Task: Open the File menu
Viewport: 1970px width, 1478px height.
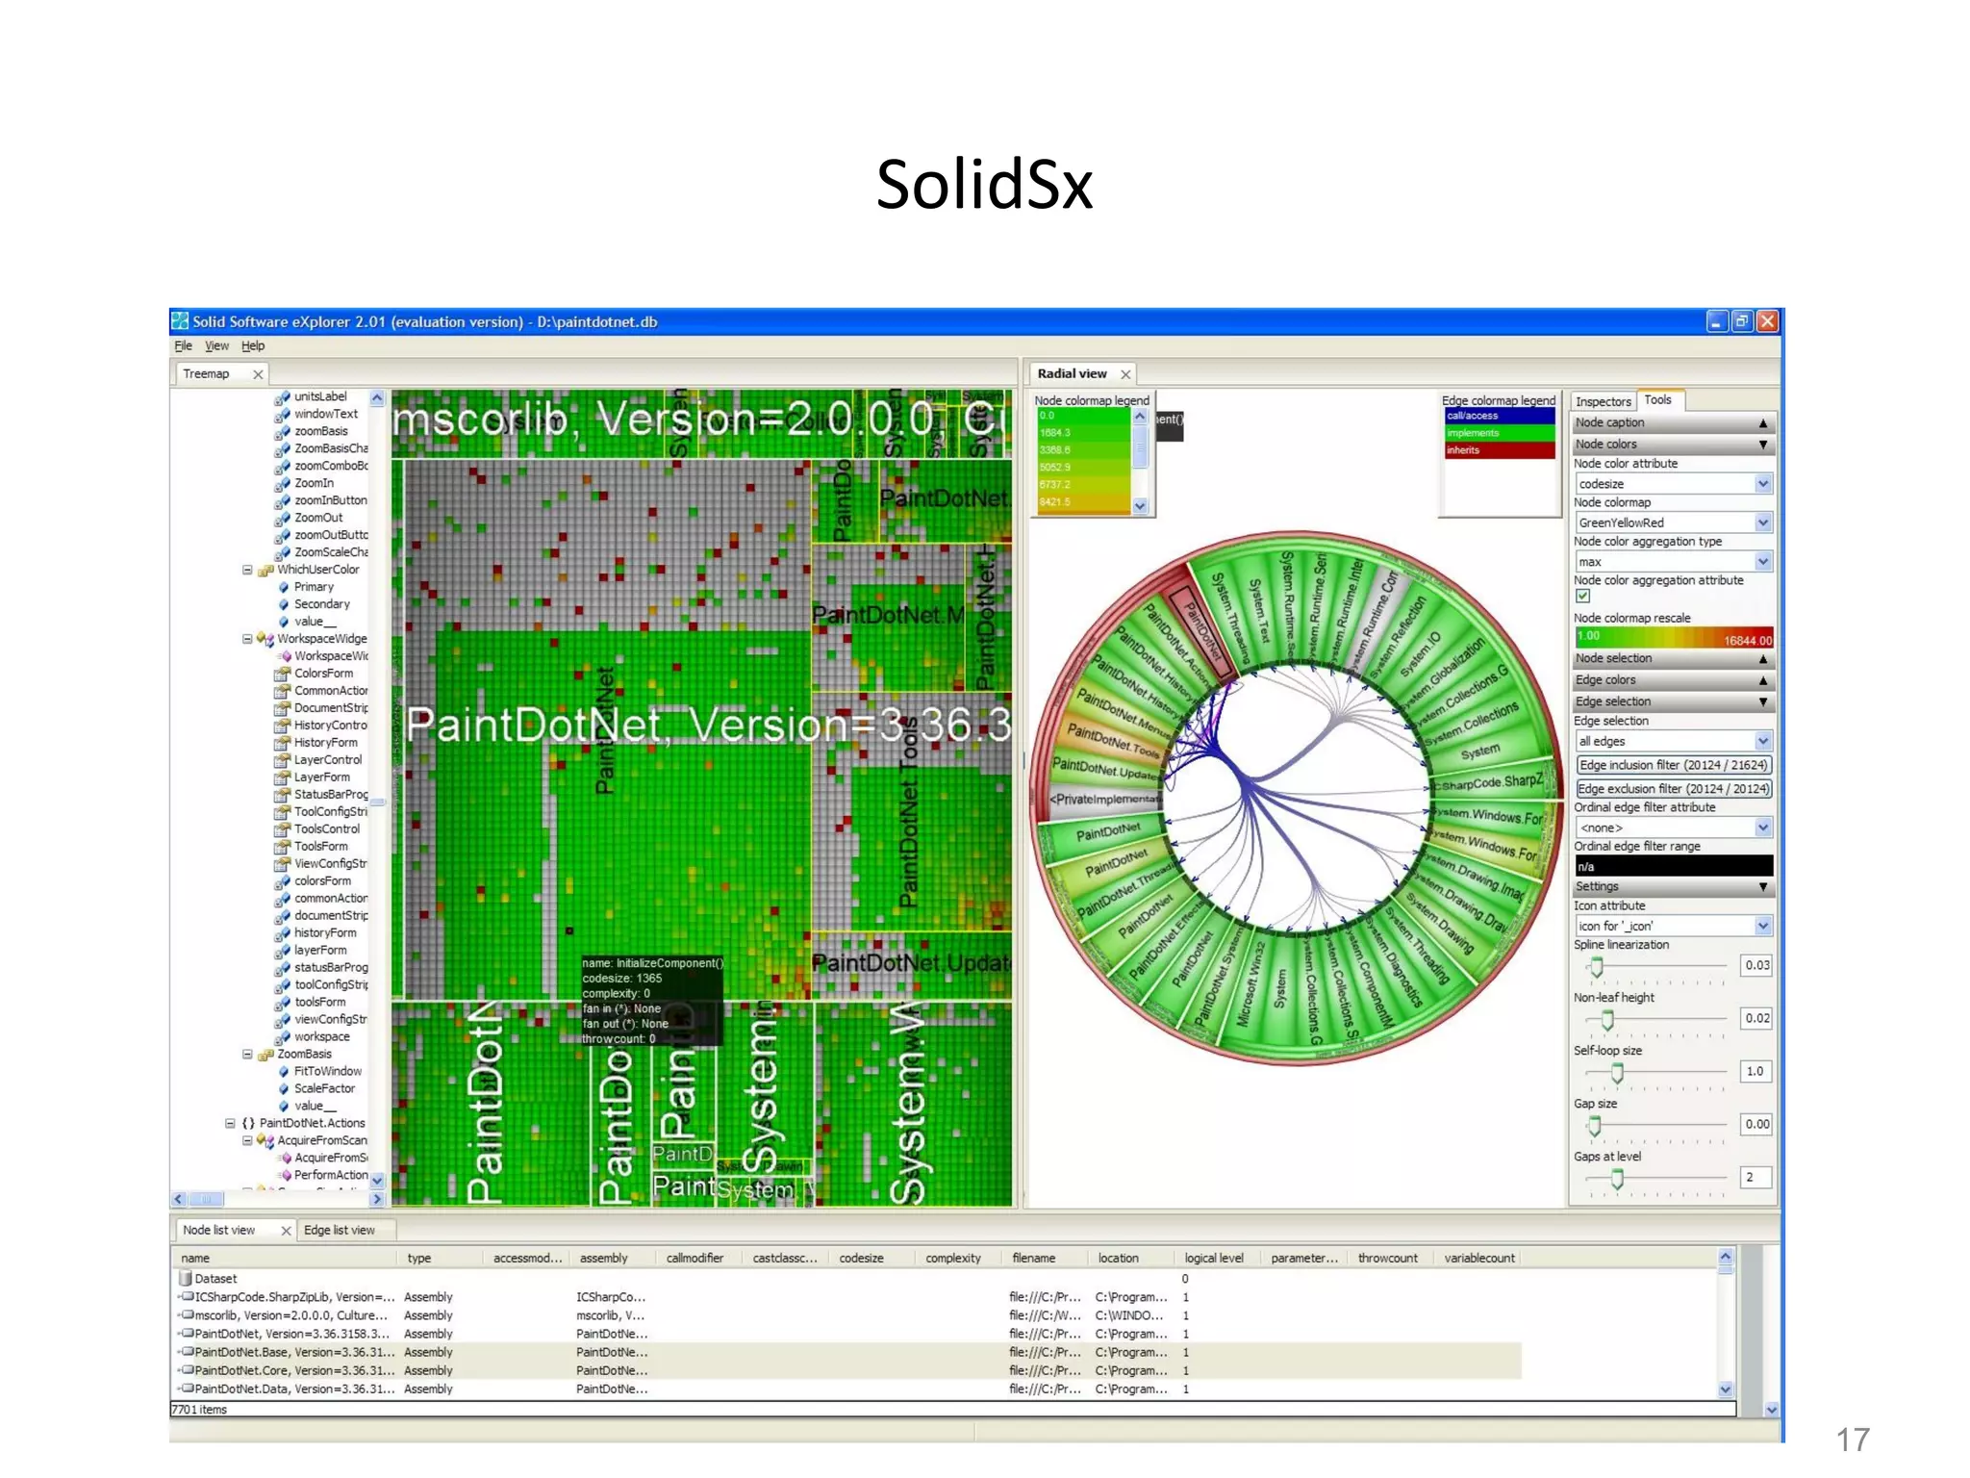Action: (183, 346)
